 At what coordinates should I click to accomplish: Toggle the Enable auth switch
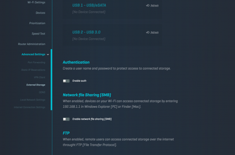point(66,81)
